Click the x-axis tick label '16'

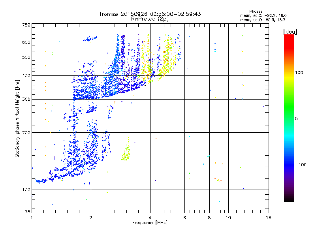269,218
